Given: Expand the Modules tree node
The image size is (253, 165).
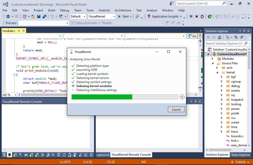Looking at the screenshot, I should (212, 59).
